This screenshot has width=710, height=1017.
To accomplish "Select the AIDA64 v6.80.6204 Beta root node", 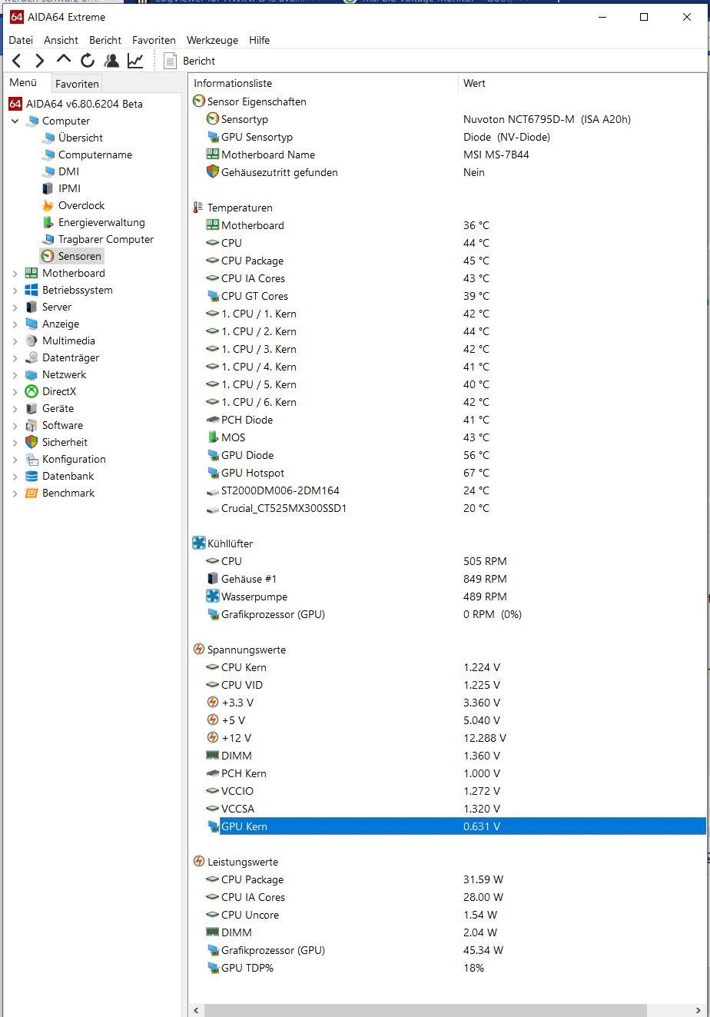I will point(75,104).
